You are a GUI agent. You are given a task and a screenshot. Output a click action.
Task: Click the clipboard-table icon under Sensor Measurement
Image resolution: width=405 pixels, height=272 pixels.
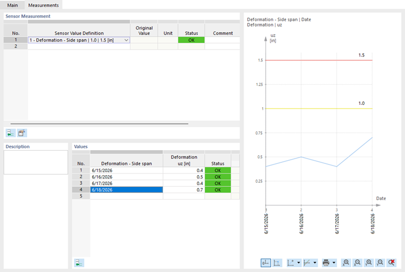click(x=22, y=133)
